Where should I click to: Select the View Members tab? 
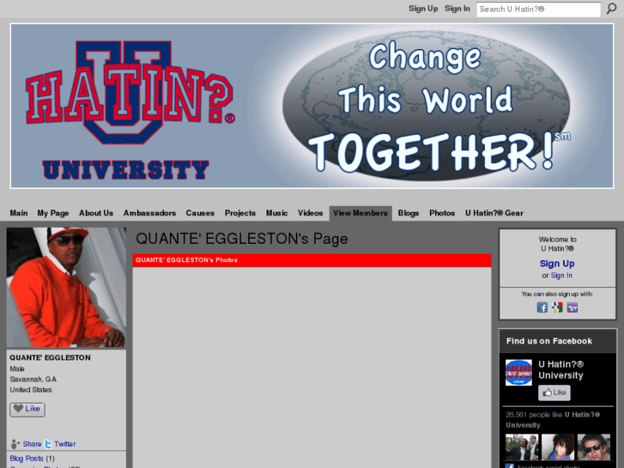point(360,213)
